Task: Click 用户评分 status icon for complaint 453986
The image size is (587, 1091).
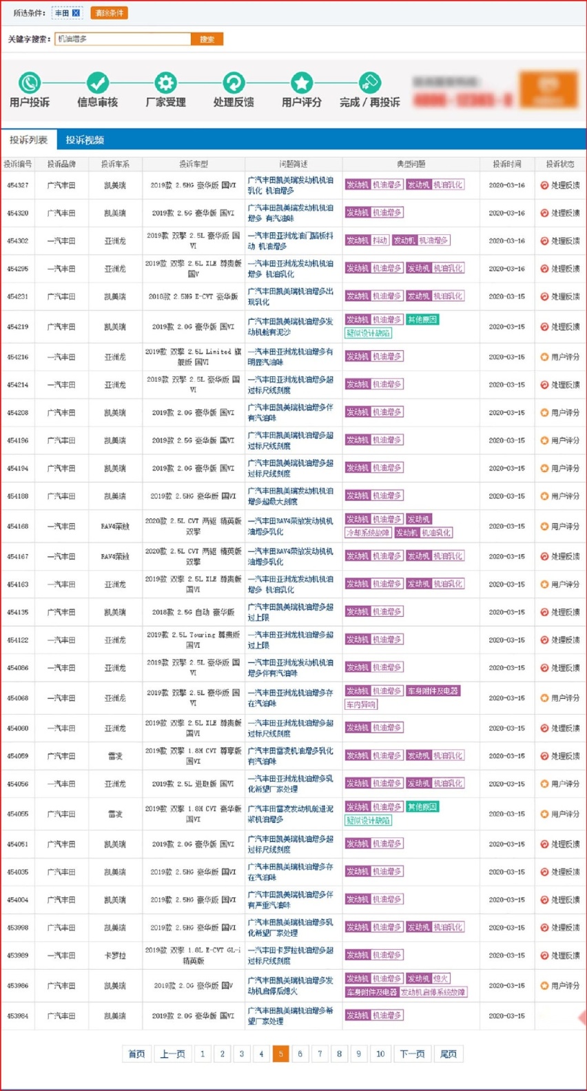Action: pyautogui.click(x=544, y=986)
